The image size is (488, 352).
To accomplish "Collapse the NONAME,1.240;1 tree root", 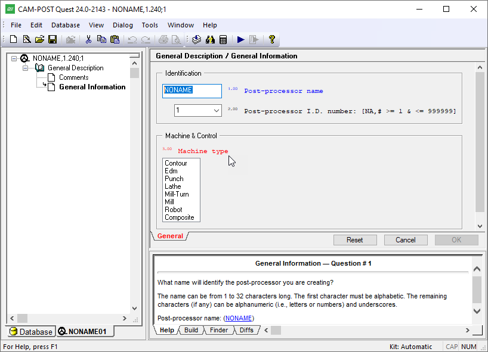I will 14,58.
